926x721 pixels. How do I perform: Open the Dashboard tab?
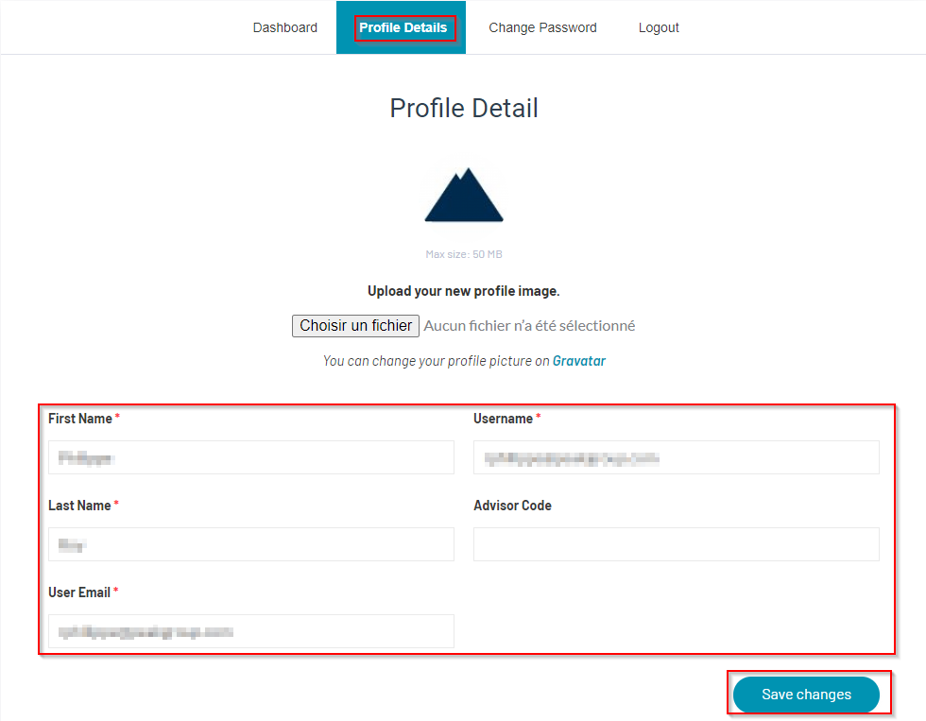[284, 27]
